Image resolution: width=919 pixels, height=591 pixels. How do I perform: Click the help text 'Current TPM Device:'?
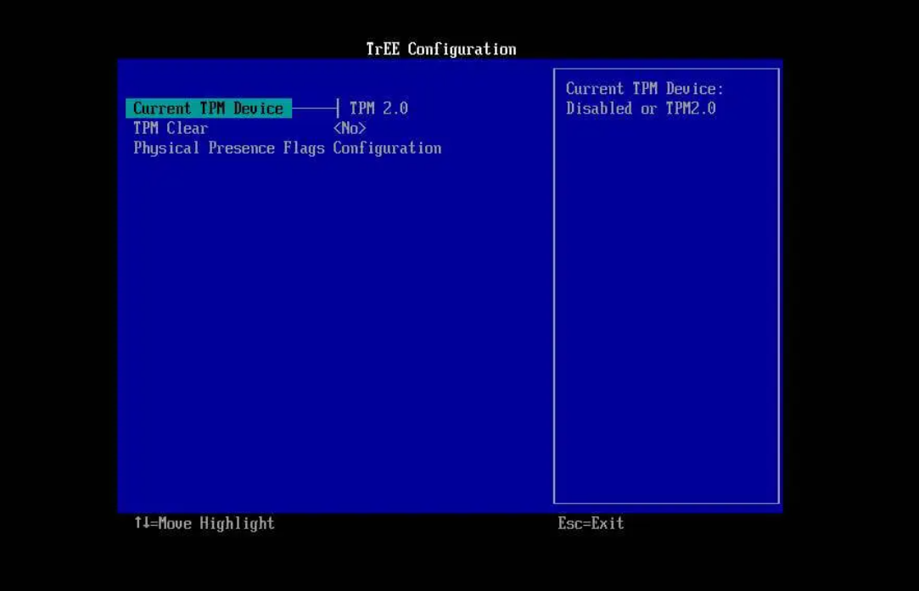pyautogui.click(x=645, y=89)
